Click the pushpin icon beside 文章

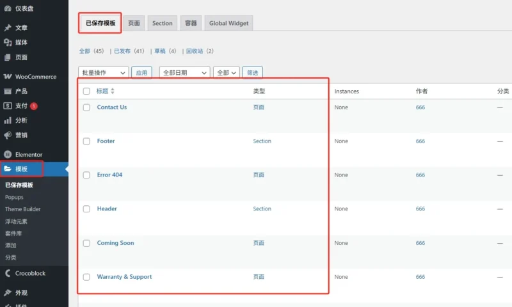(x=8, y=28)
